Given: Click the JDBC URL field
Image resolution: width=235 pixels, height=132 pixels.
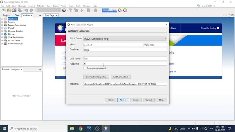Looking at the screenshot, I should [125, 84].
